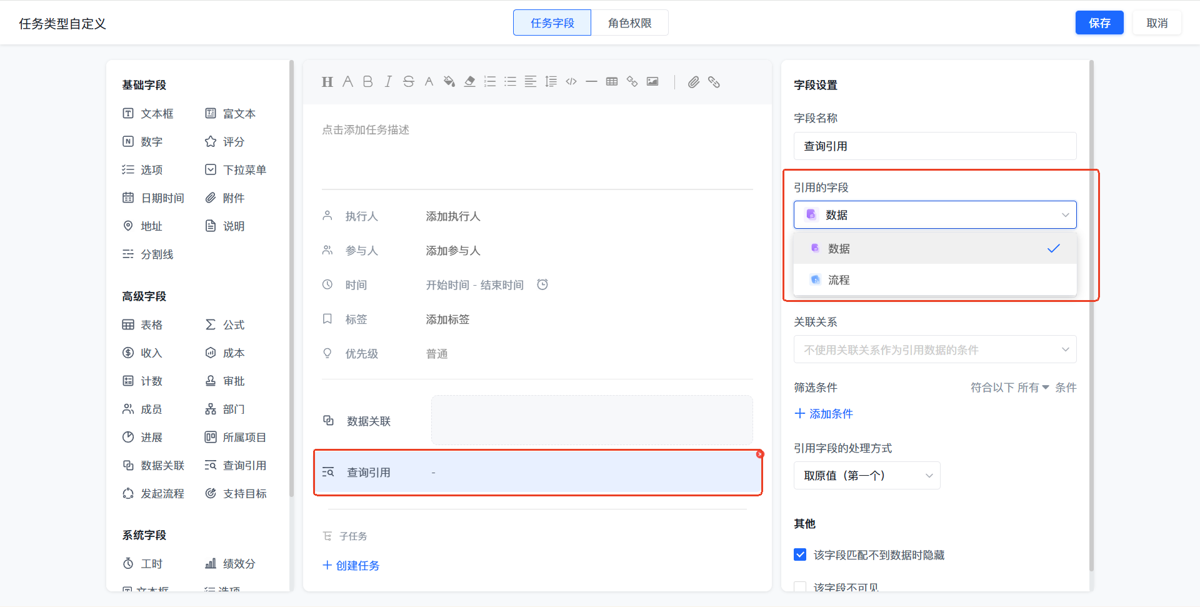Add the 日期时间 field
The width and height of the screenshot is (1200, 607).
[x=153, y=198]
